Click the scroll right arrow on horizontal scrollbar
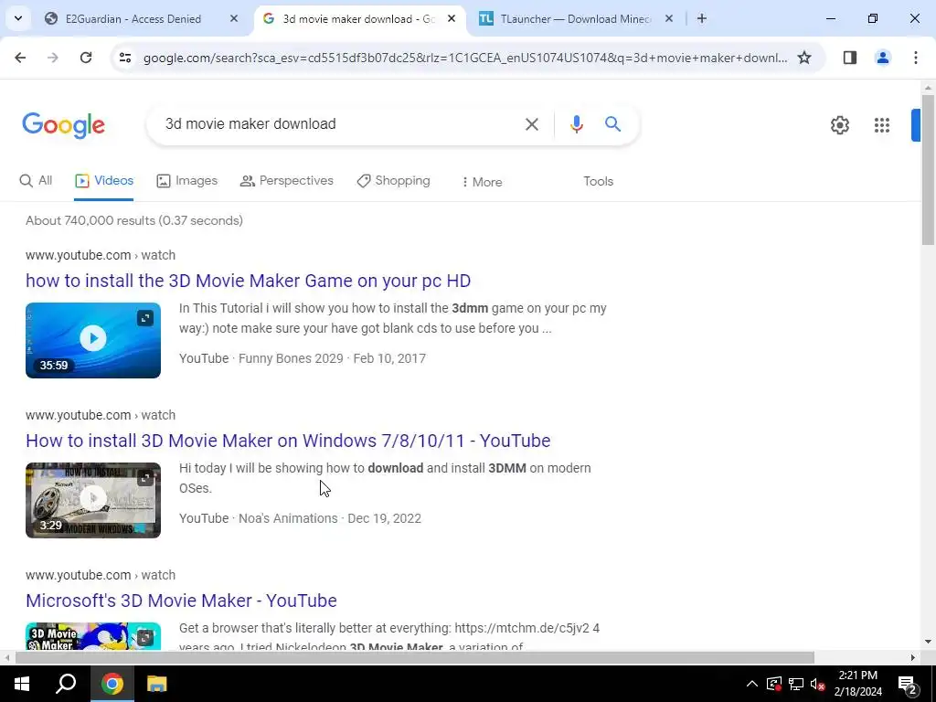The image size is (936, 702). point(913,658)
